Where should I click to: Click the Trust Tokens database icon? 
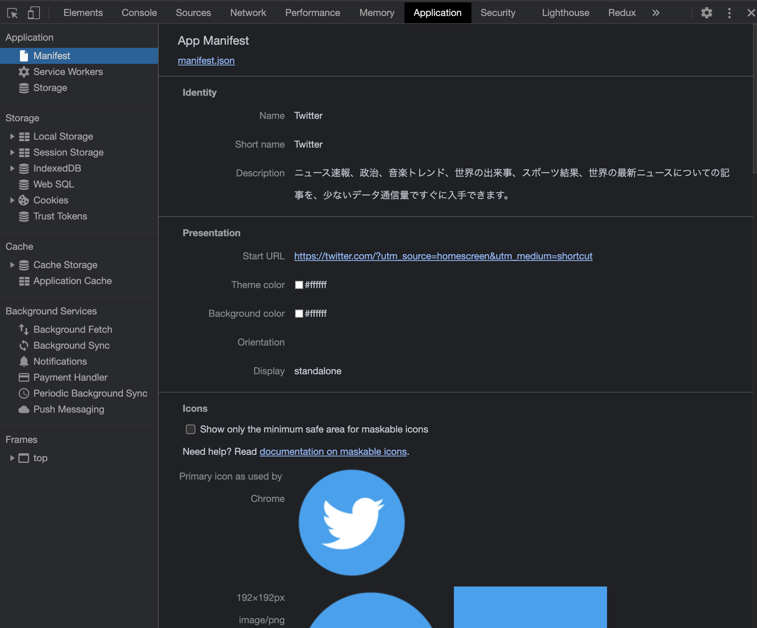(x=24, y=216)
